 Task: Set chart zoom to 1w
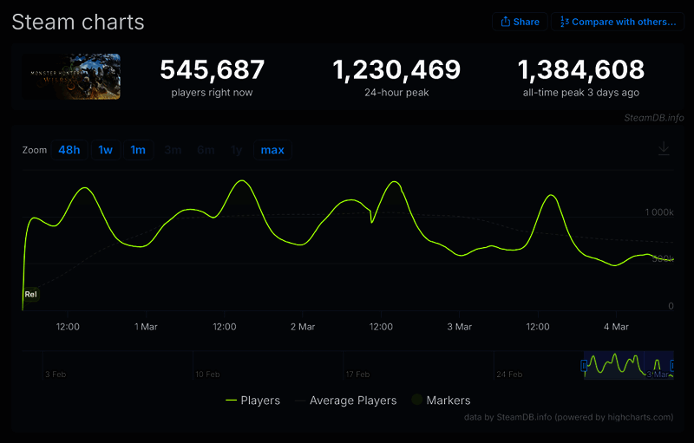click(x=105, y=150)
